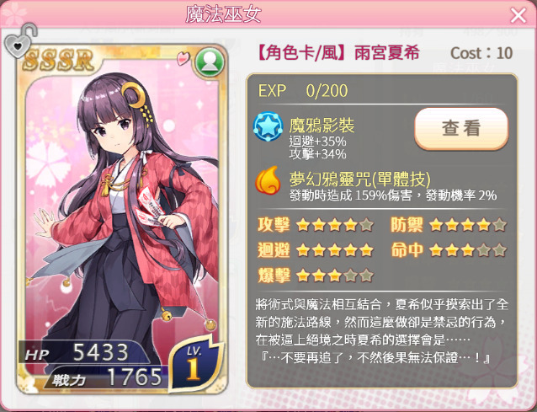Screen dimensions: 537x412
Task: Select the SSSR rarity badge
Action: click(x=58, y=61)
